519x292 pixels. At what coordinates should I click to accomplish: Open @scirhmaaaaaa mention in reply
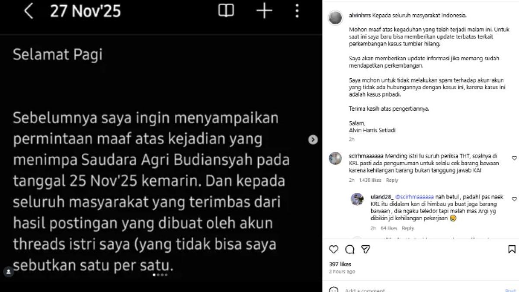[414, 197]
